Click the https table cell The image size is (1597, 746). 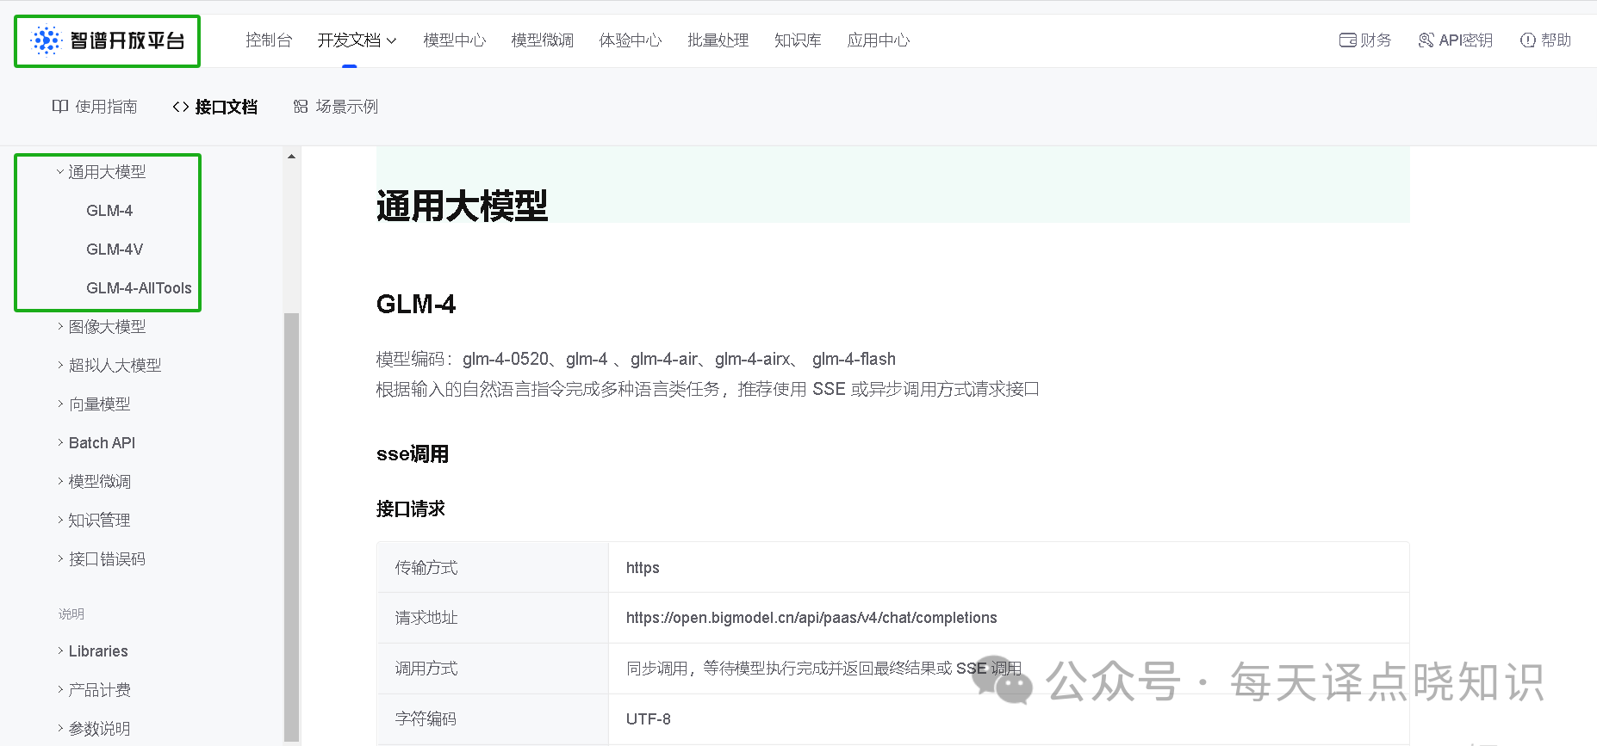[1009, 568]
